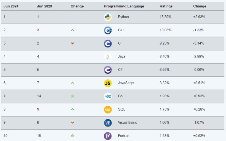Screen dimensions: 226x141
Task: Click the Python logo icon
Action: [x=108, y=17]
